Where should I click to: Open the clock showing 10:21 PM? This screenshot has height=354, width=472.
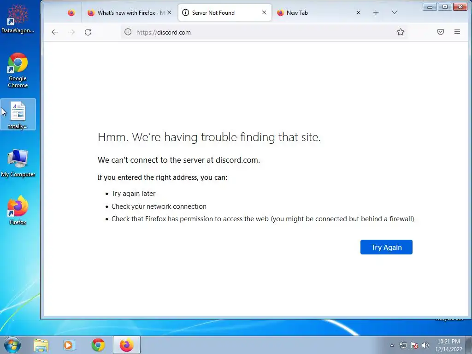(448, 345)
